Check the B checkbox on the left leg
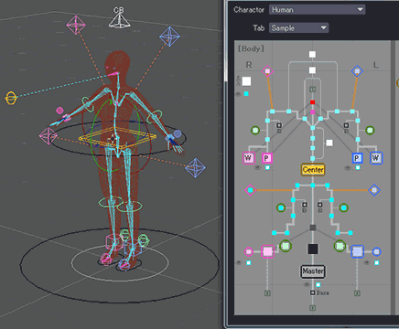 click(320, 205)
